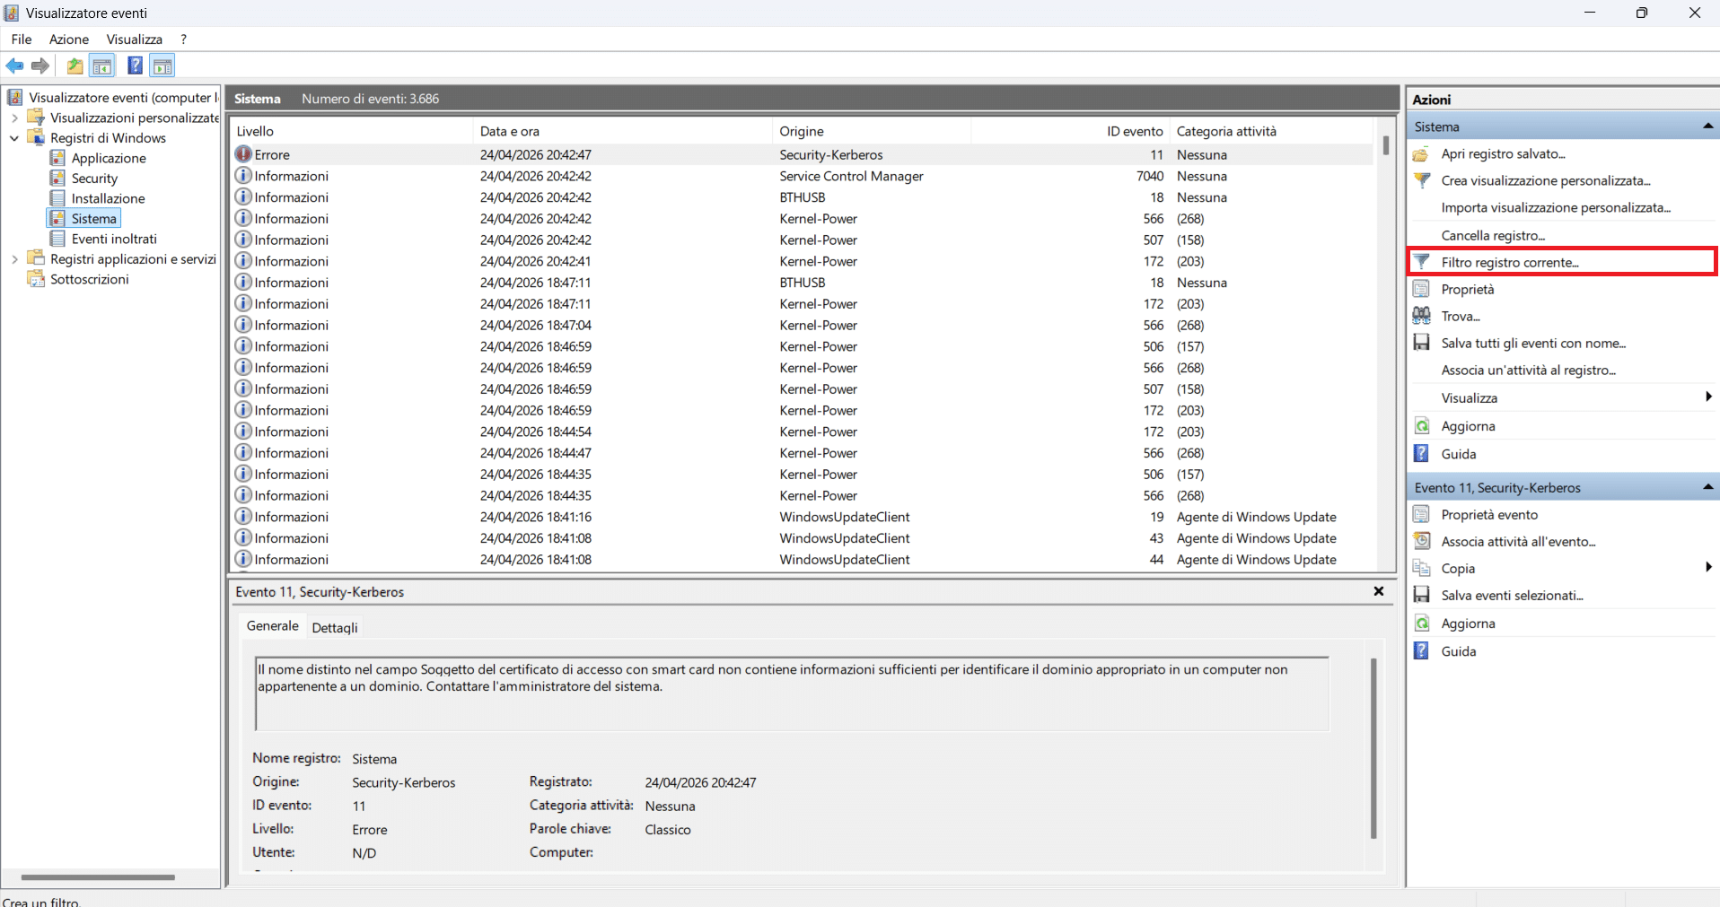The height and width of the screenshot is (907, 1720).
Task: Click Trova binoculars action
Action: [1460, 316]
